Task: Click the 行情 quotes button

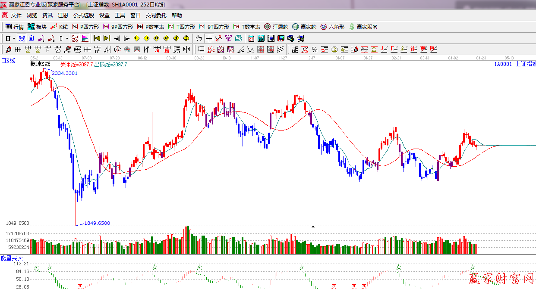Action: 14,27
